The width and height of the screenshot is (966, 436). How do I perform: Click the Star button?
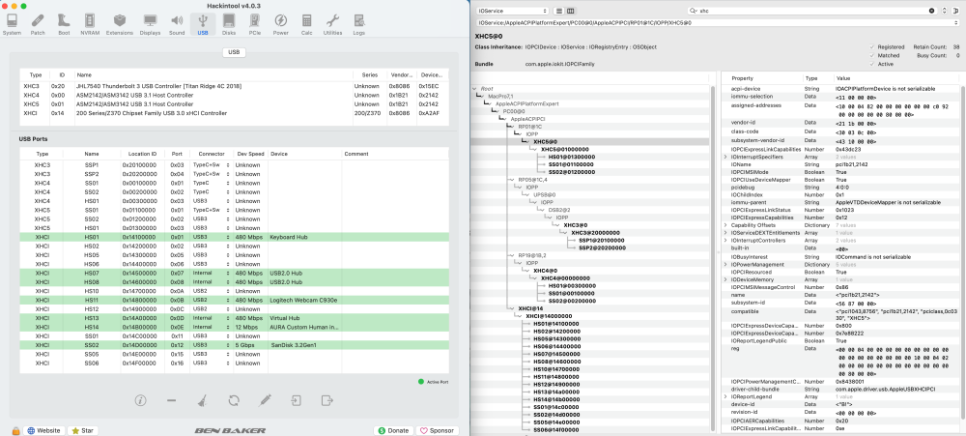82,430
